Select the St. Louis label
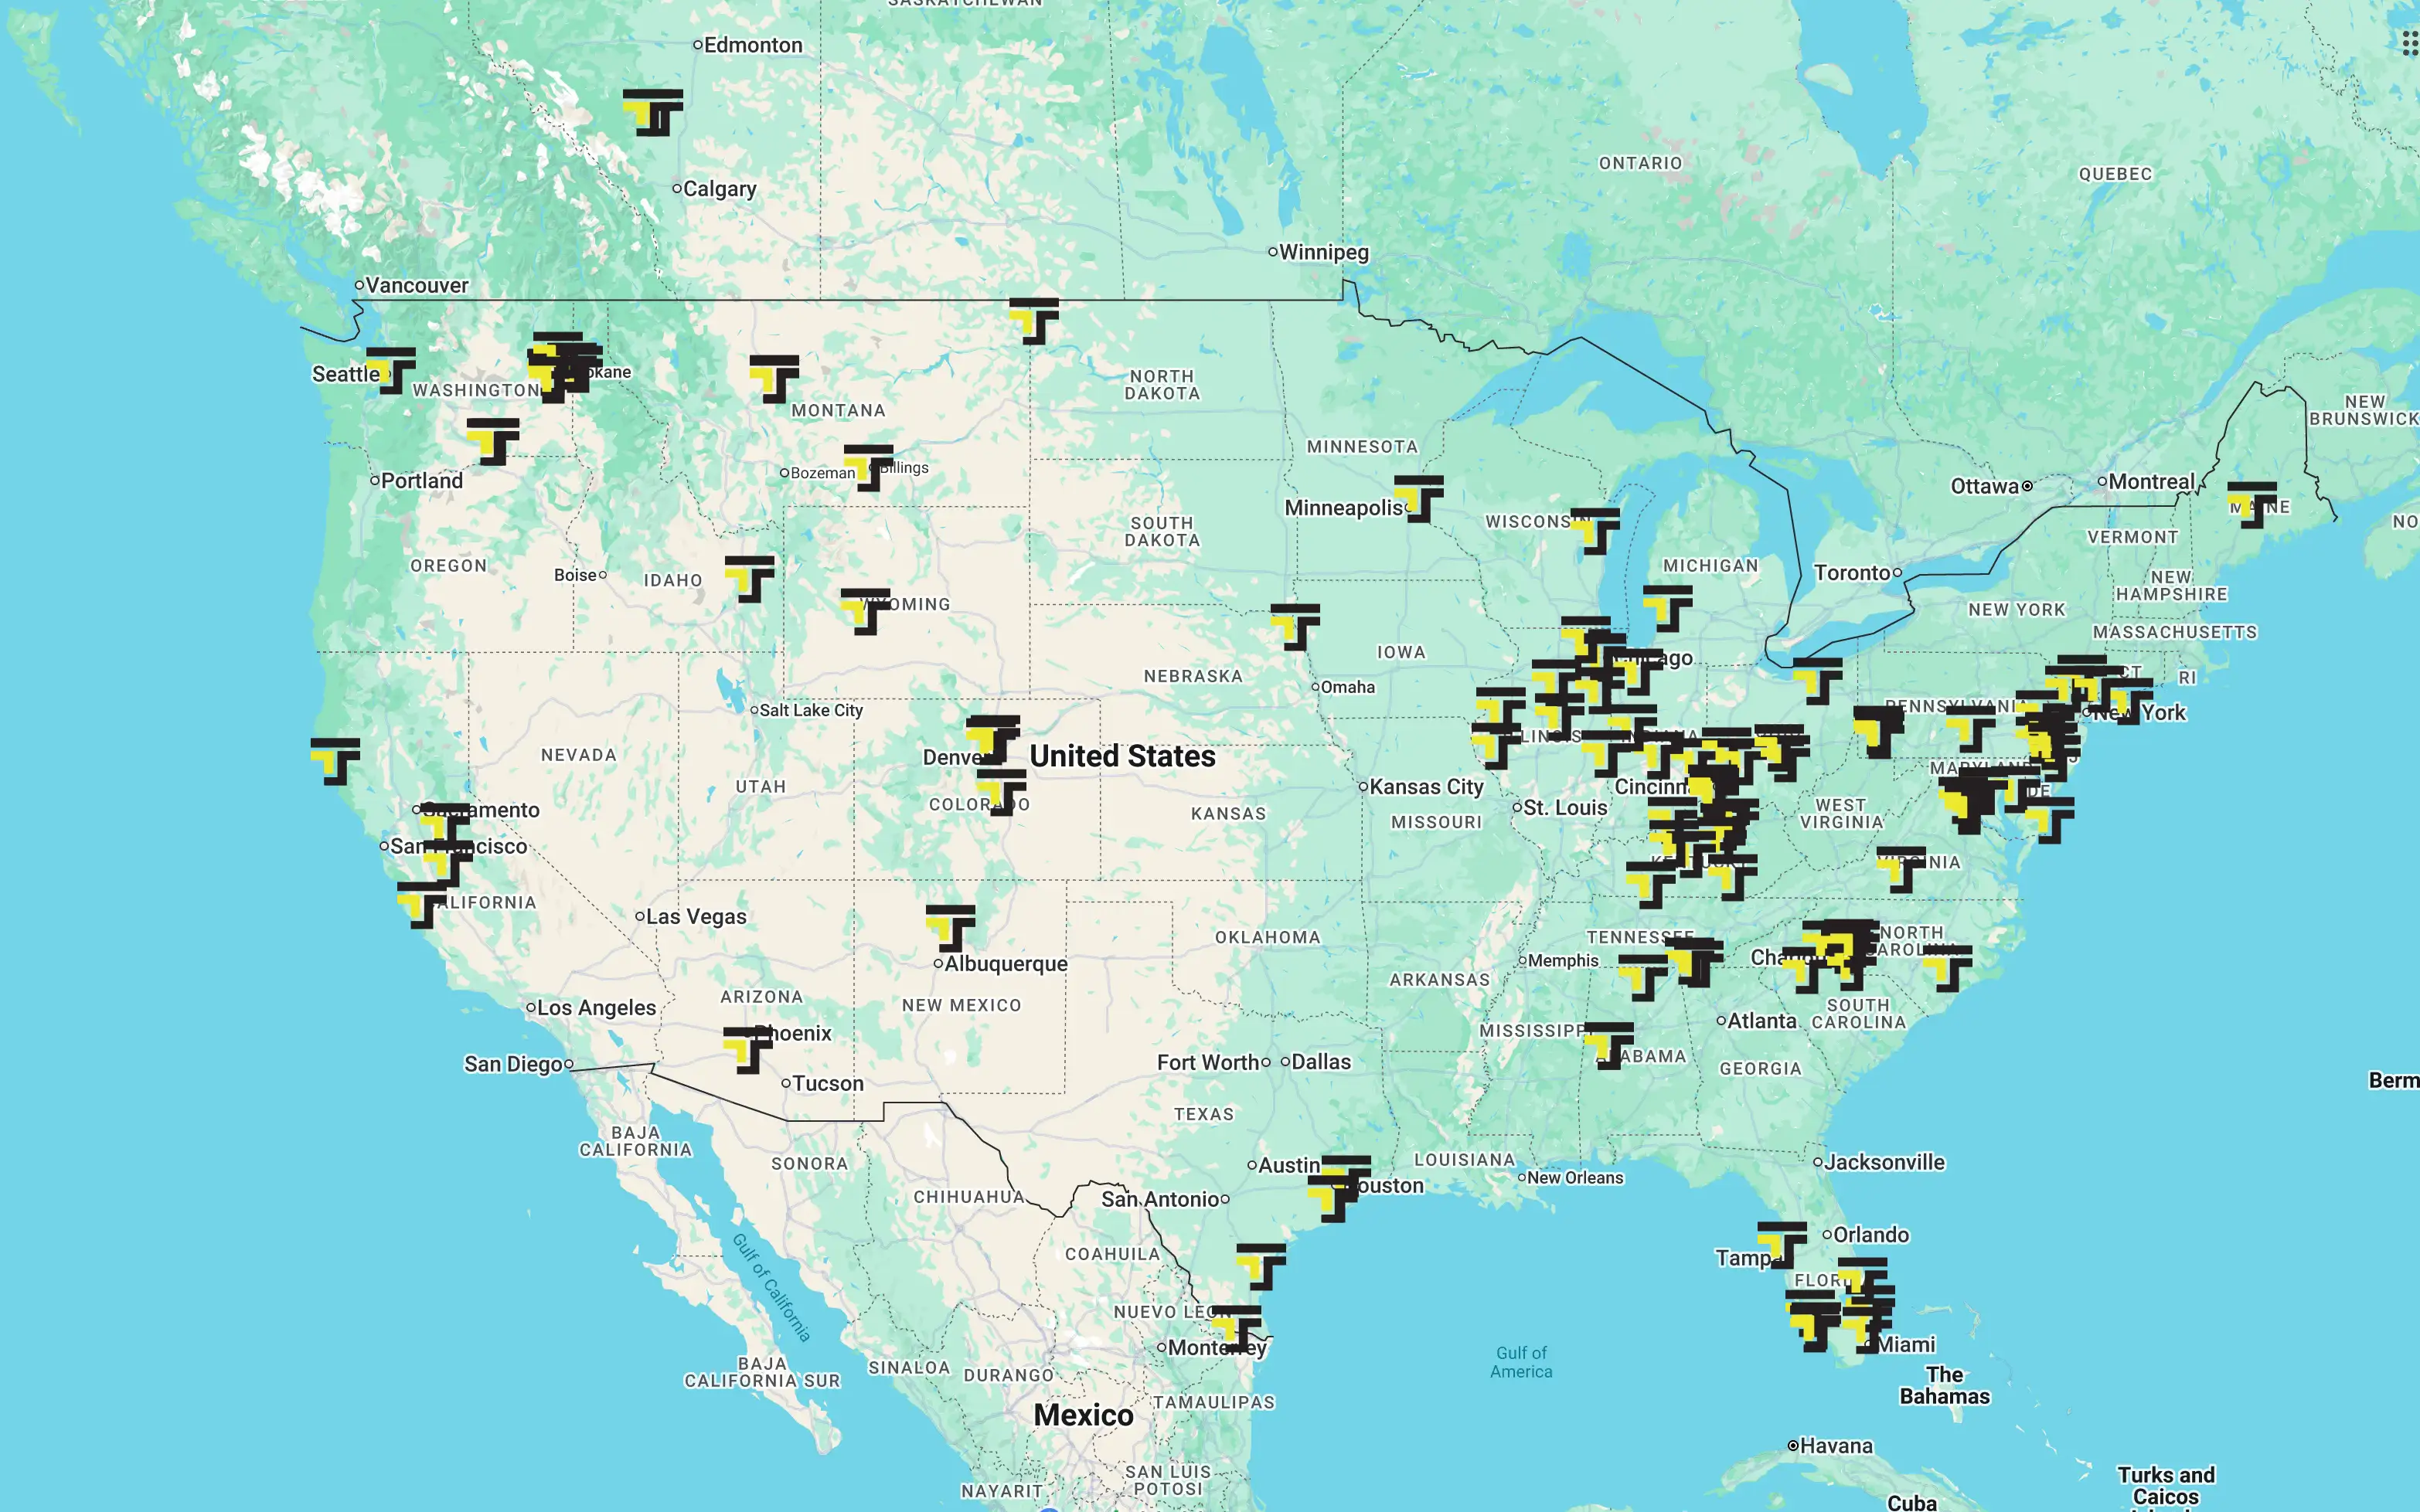Screen dimensions: 2420x1512 (1564, 807)
